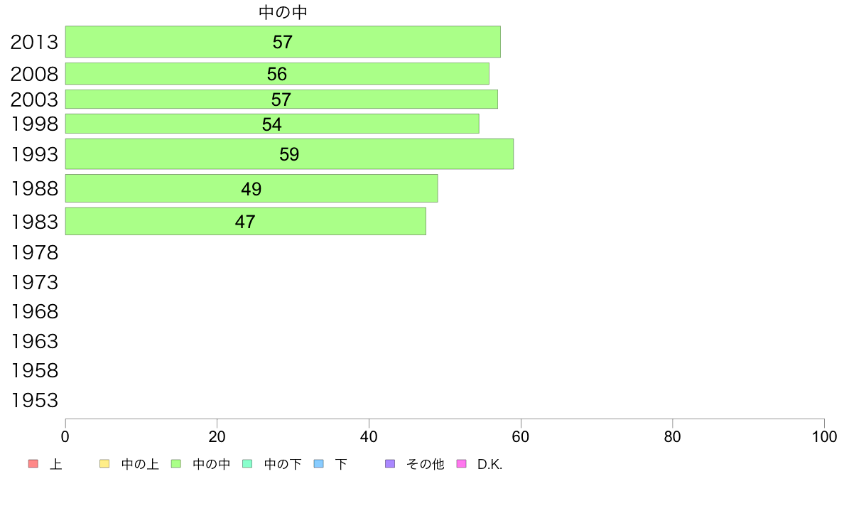Click the 2013 bar showing 57
The image size is (844, 523).
283,41
